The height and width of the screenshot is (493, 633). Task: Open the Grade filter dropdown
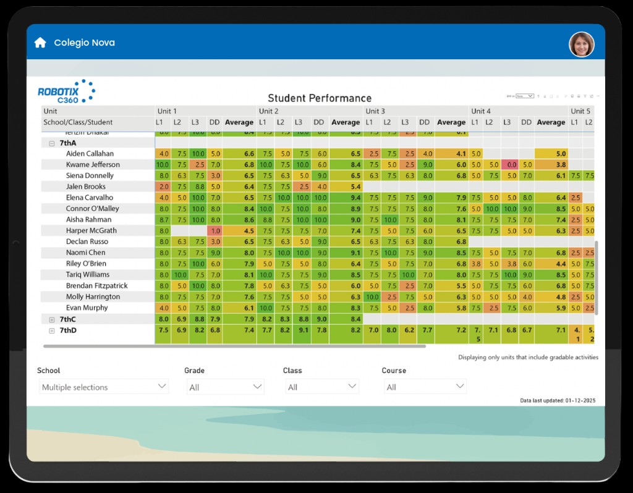tap(225, 387)
